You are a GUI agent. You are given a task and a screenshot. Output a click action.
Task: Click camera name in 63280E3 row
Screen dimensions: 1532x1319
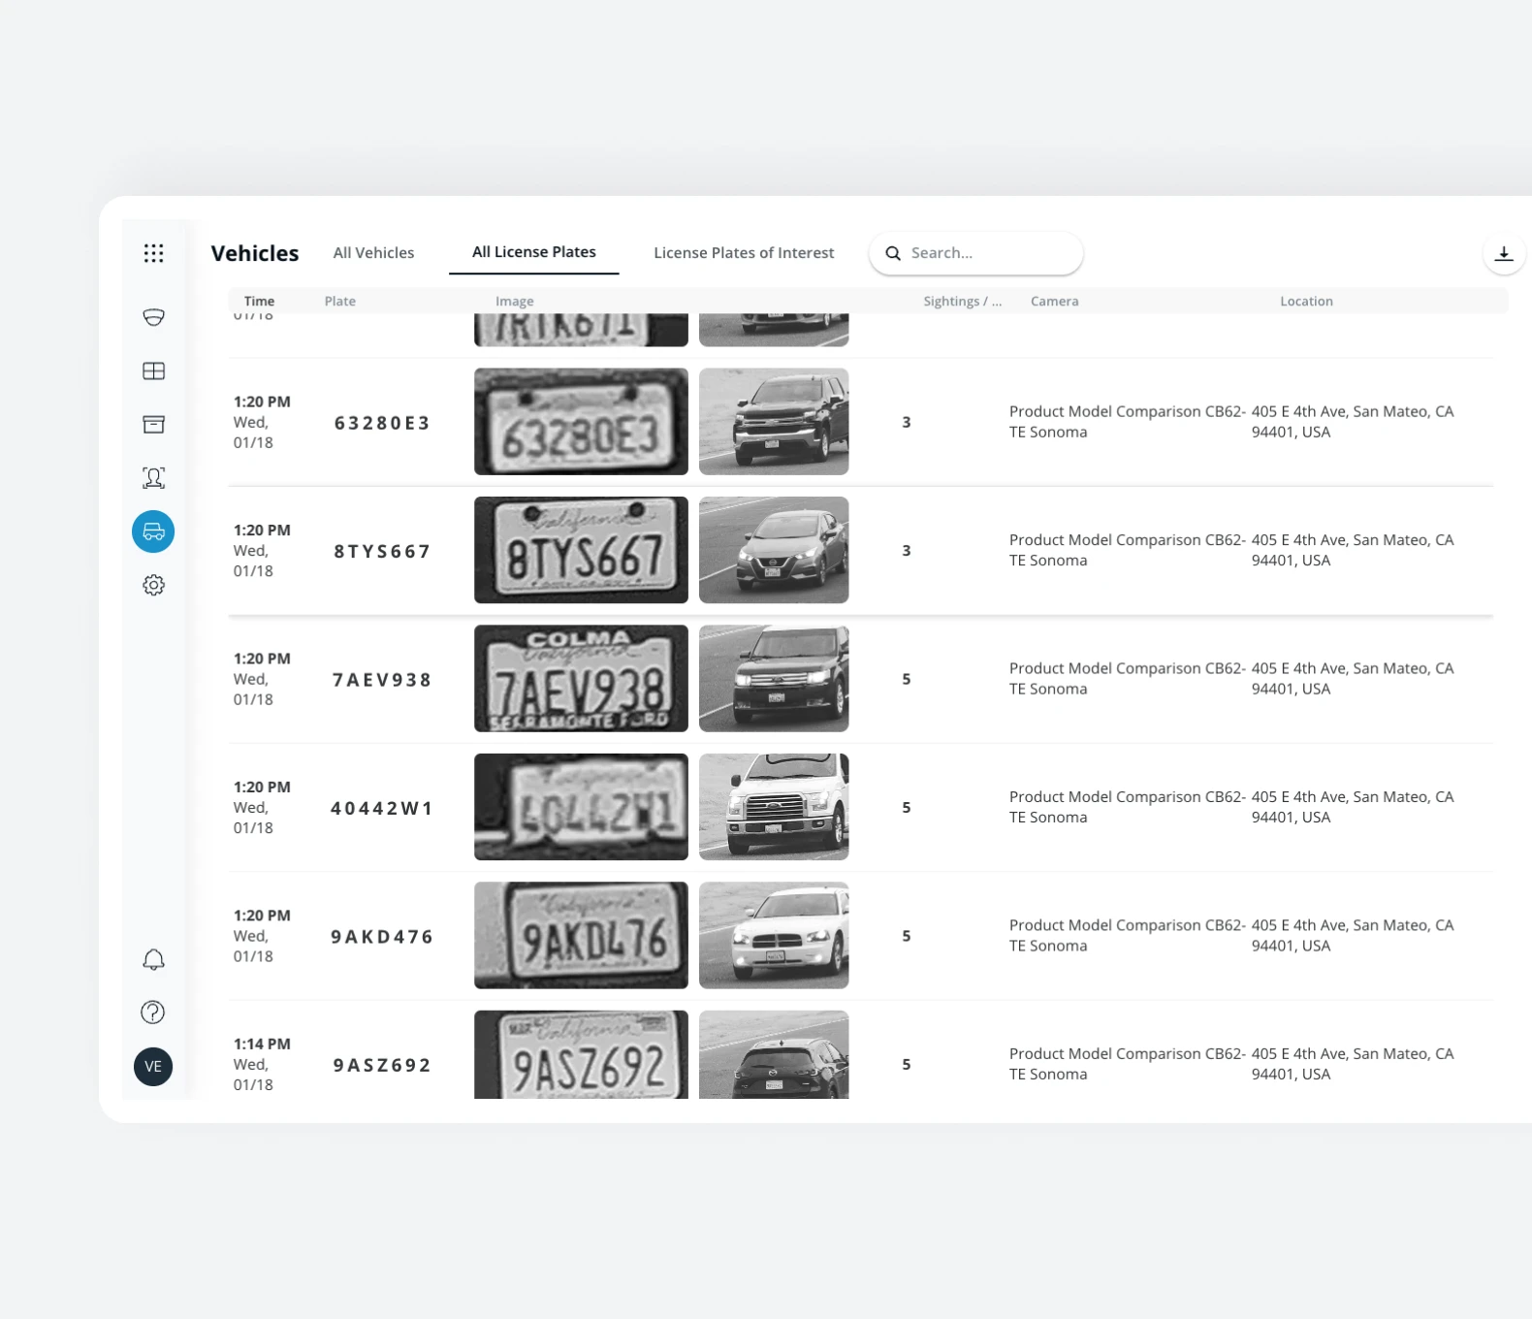coord(1127,422)
